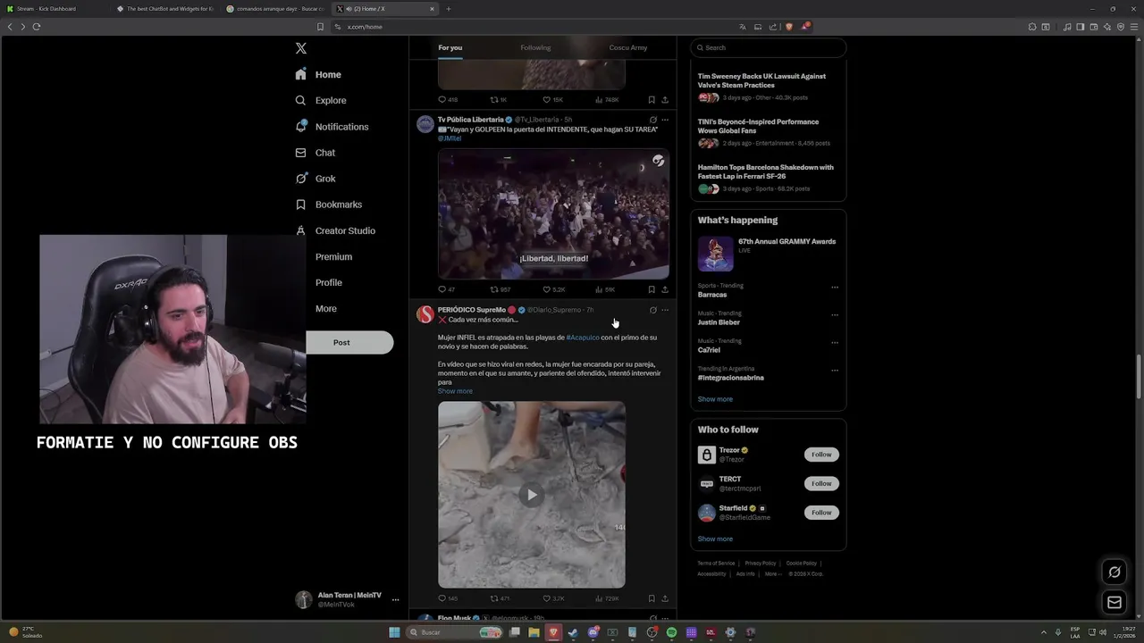Bookmark the Tv Pública Libertaria post
1144x643 pixels.
click(652, 289)
